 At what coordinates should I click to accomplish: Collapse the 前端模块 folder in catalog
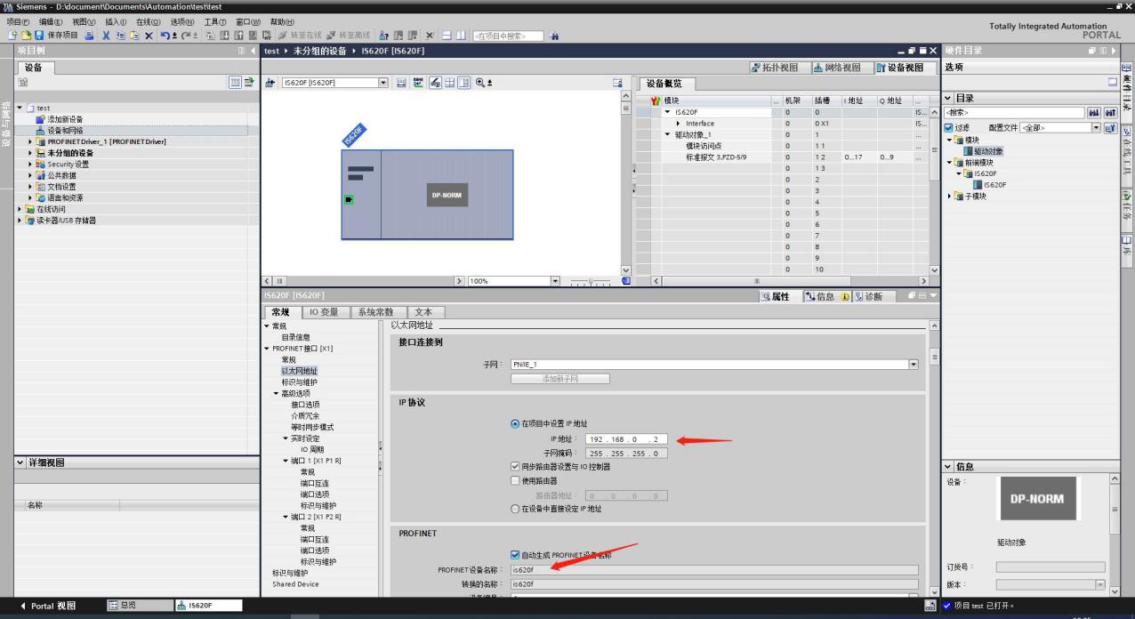[949, 163]
